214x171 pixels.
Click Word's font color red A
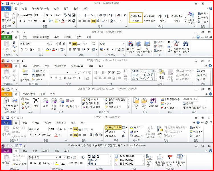click(x=63, y=21)
